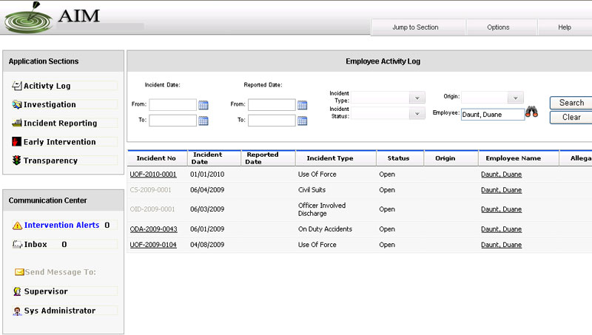Open calendar picker for Incident Date To
Viewport: 592px width, 335px height.
point(203,120)
